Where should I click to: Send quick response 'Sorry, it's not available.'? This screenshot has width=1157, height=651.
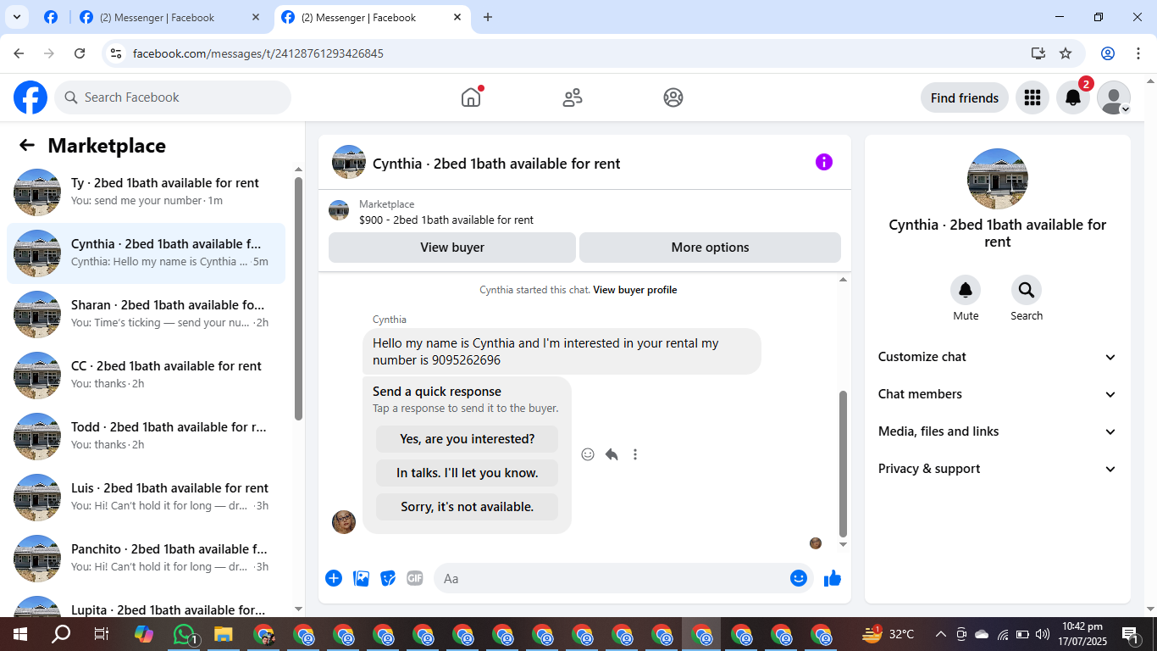468,507
